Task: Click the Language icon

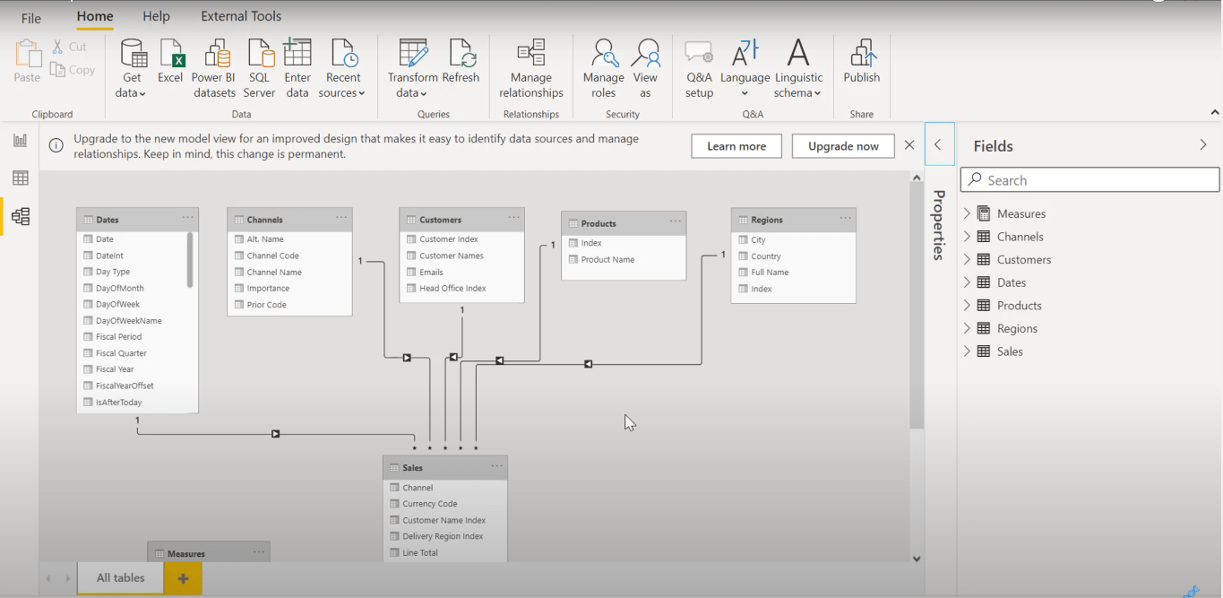Action: coord(745,53)
